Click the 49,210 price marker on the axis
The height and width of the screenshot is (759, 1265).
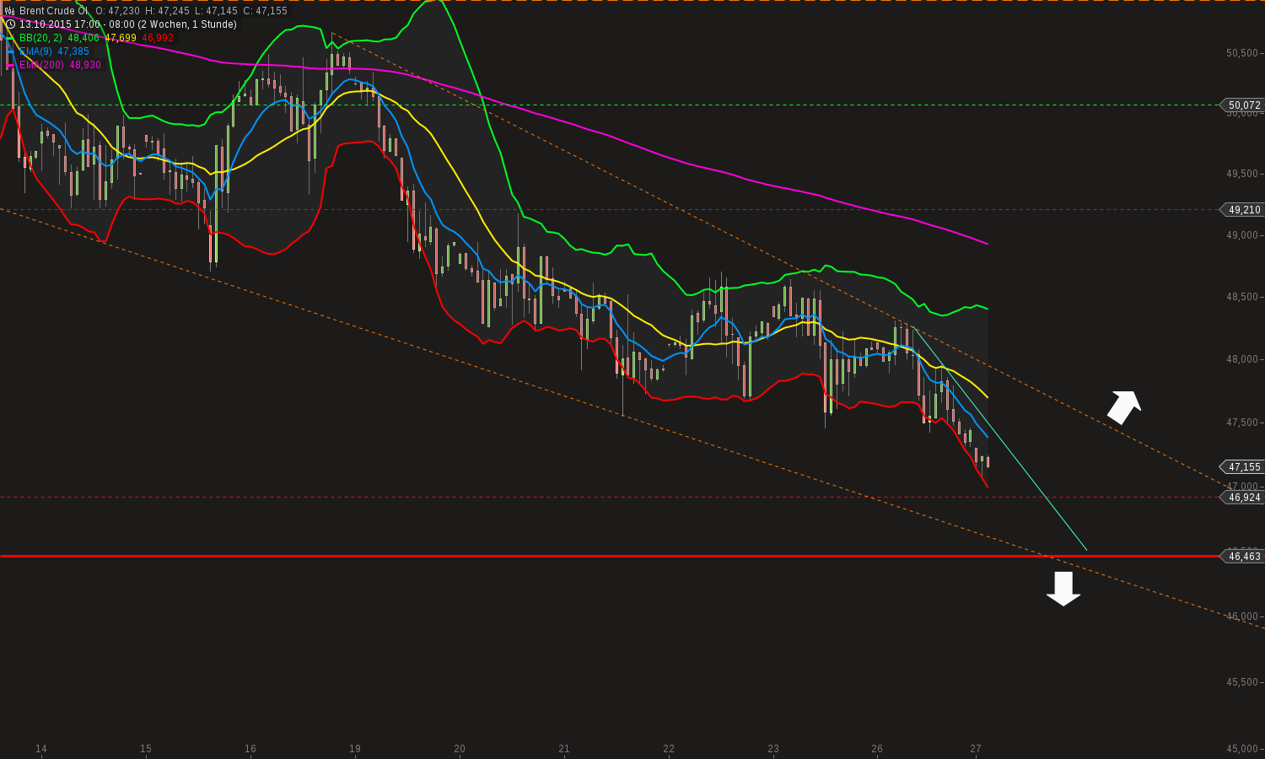coord(1242,210)
